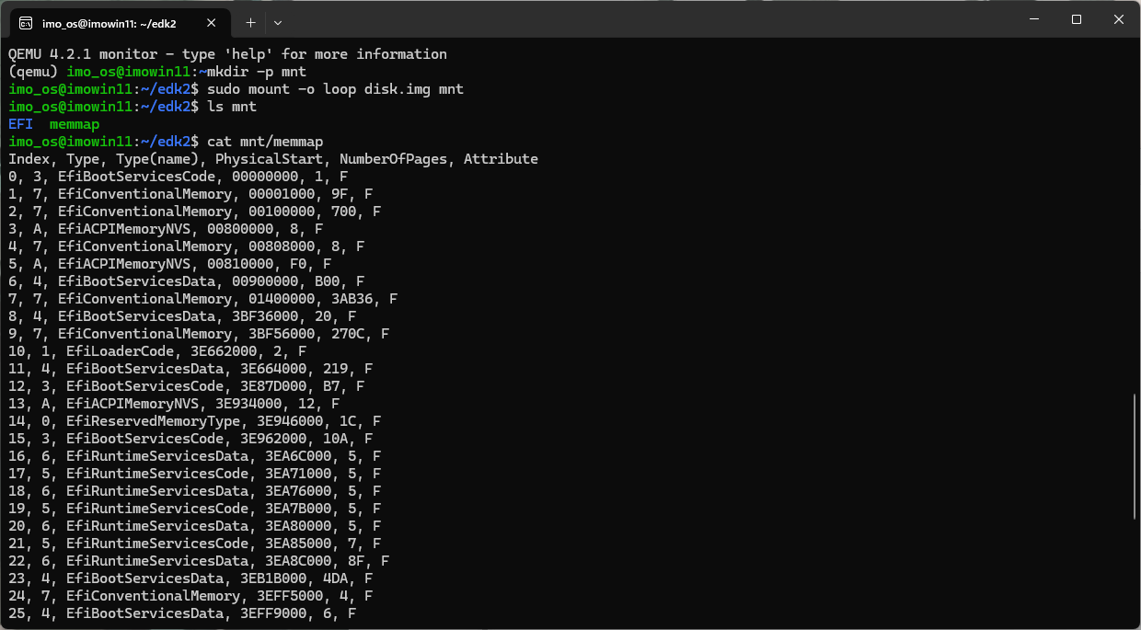Click the last row, index 25
Image resolution: width=1141 pixels, height=630 pixels.
pyautogui.click(x=181, y=613)
